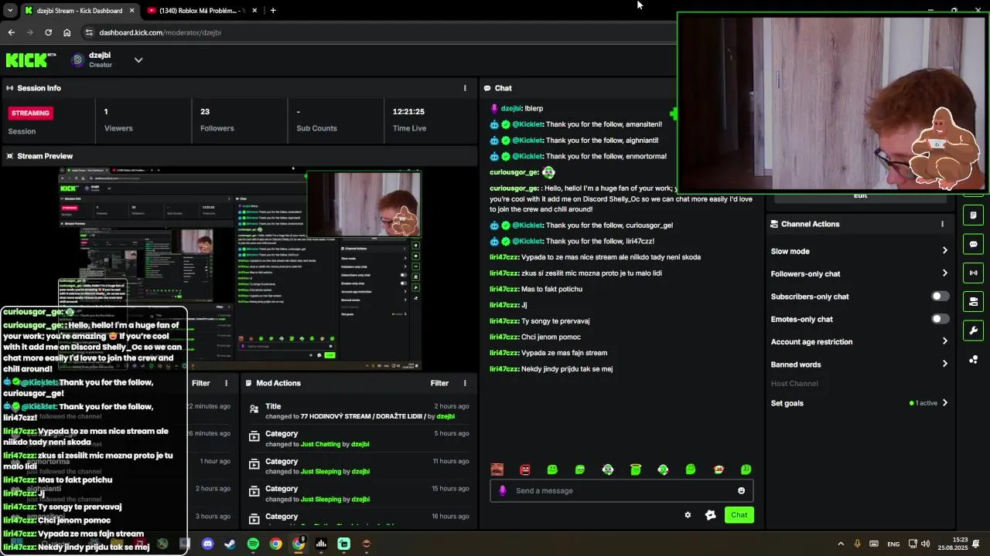Open a new browser tab
Viewport: 990px width, 556px height.
point(273,11)
